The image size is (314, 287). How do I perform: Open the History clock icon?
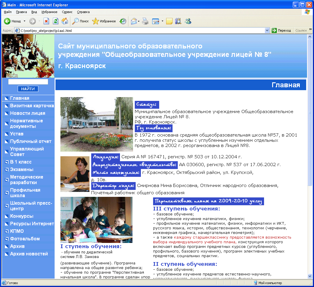[123, 21]
